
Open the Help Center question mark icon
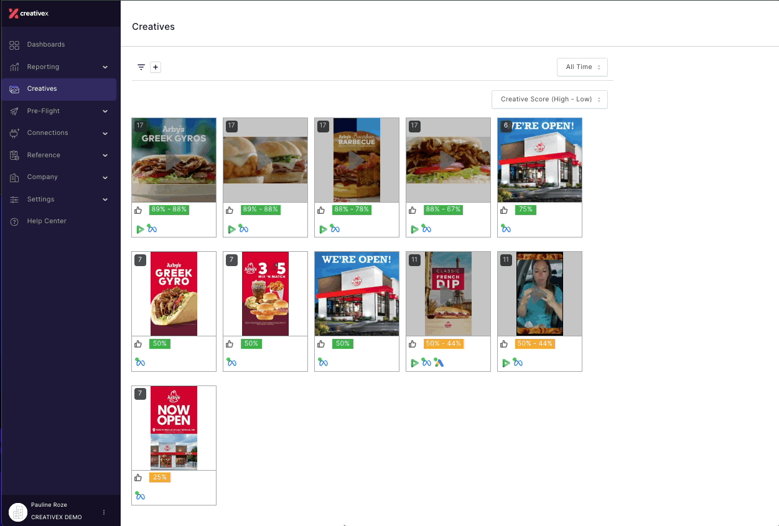[x=14, y=221]
